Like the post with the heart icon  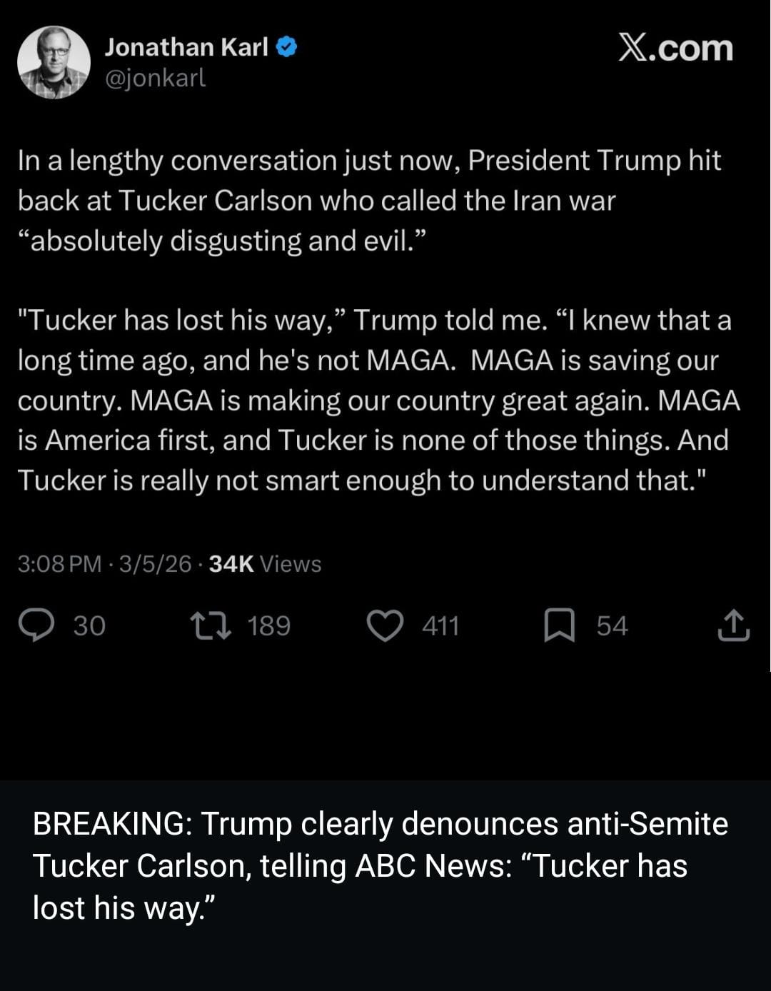(x=385, y=625)
